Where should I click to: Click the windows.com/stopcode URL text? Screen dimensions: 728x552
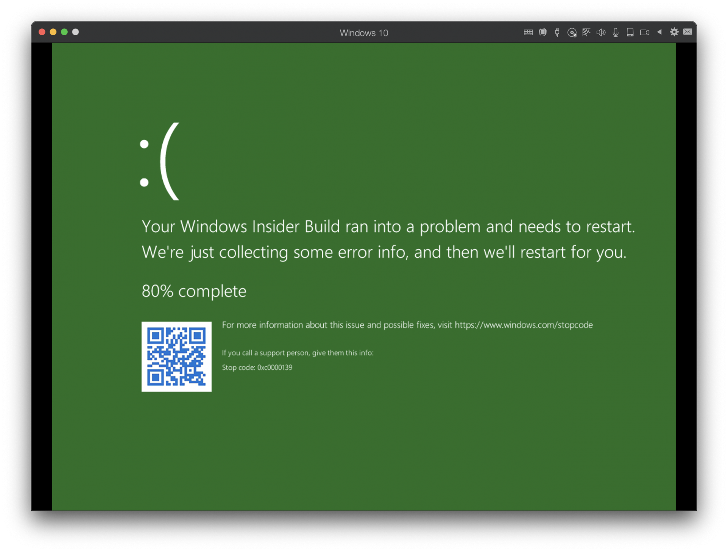524,325
